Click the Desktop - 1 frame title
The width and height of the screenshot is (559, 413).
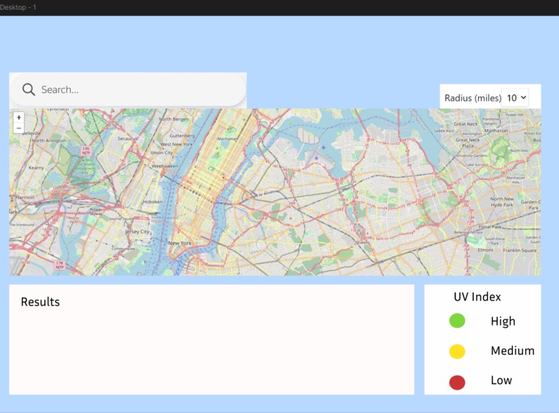18,7
